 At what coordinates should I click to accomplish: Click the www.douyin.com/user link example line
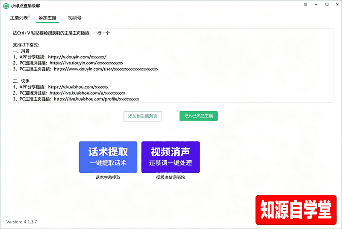(85, 69)
